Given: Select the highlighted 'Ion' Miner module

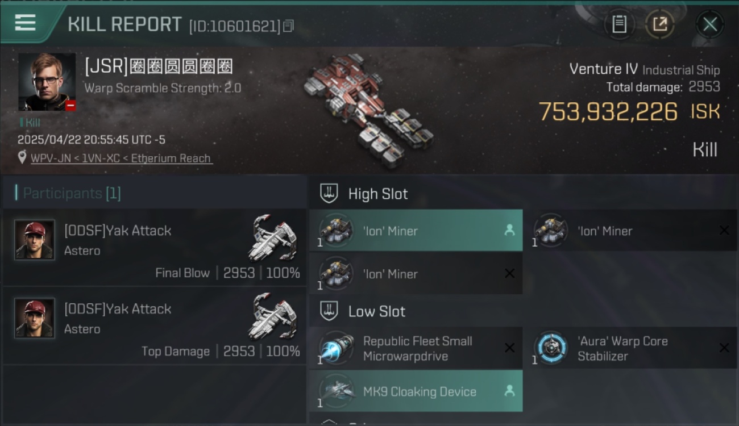Looking at the screenshot, I should click(416, 231).
